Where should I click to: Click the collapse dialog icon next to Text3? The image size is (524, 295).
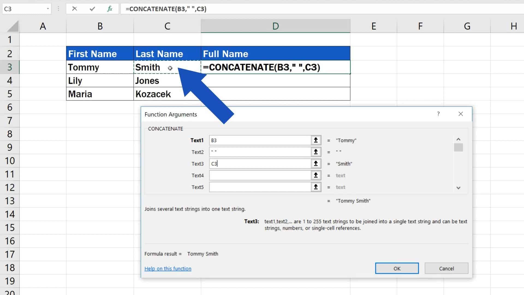(x=315, y=163)
